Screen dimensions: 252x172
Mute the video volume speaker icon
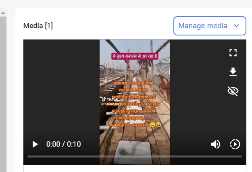216,144
